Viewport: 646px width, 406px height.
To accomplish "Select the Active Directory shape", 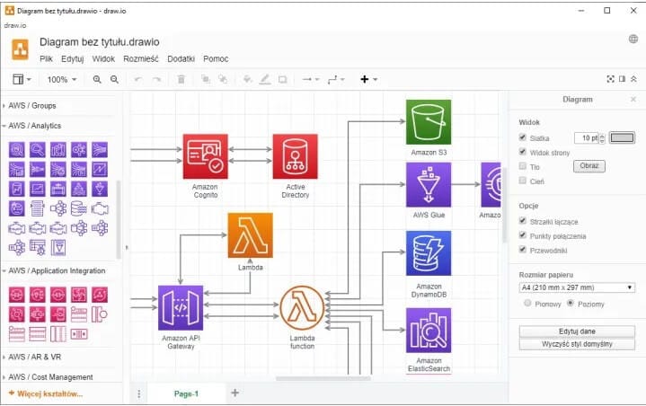I will (295, 156).
